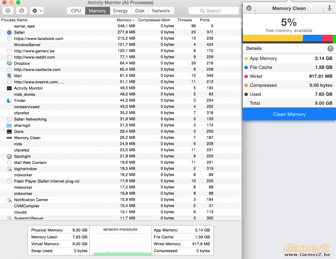Select the WindowServer process name
The width and height of the screenshot is (336, 259).
(x=27, y=45)
